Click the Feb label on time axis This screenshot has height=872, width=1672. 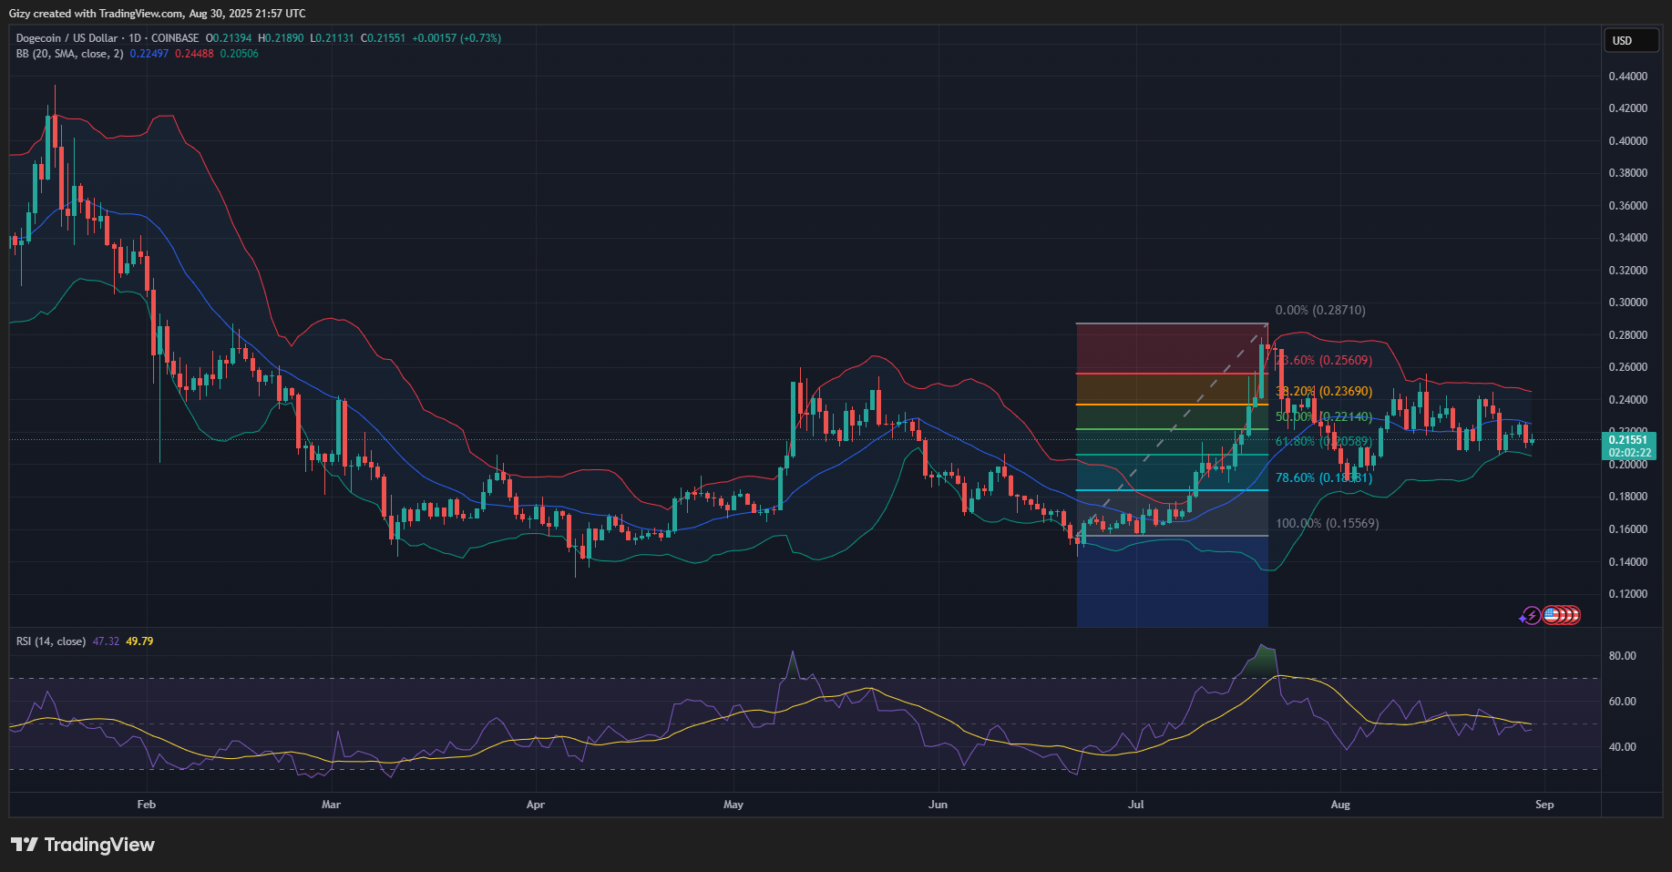click(x=147, y=805)
